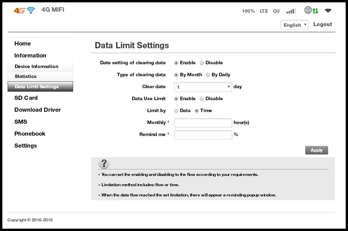Click the question mark help icon
The width and height of the screenshot is (348, 231).
point(105,163)
